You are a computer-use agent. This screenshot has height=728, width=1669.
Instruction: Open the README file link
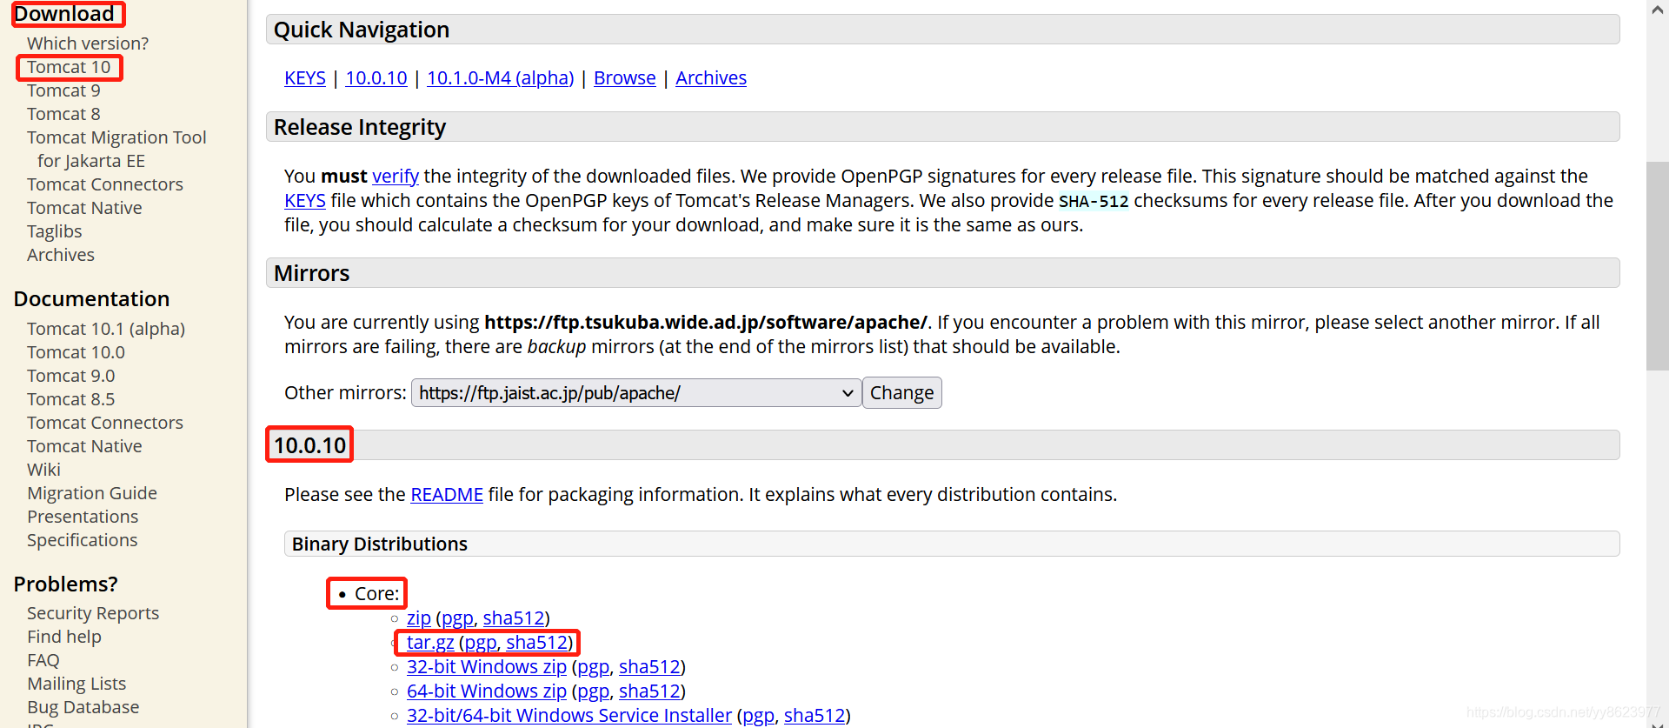[x=447, y=495]
